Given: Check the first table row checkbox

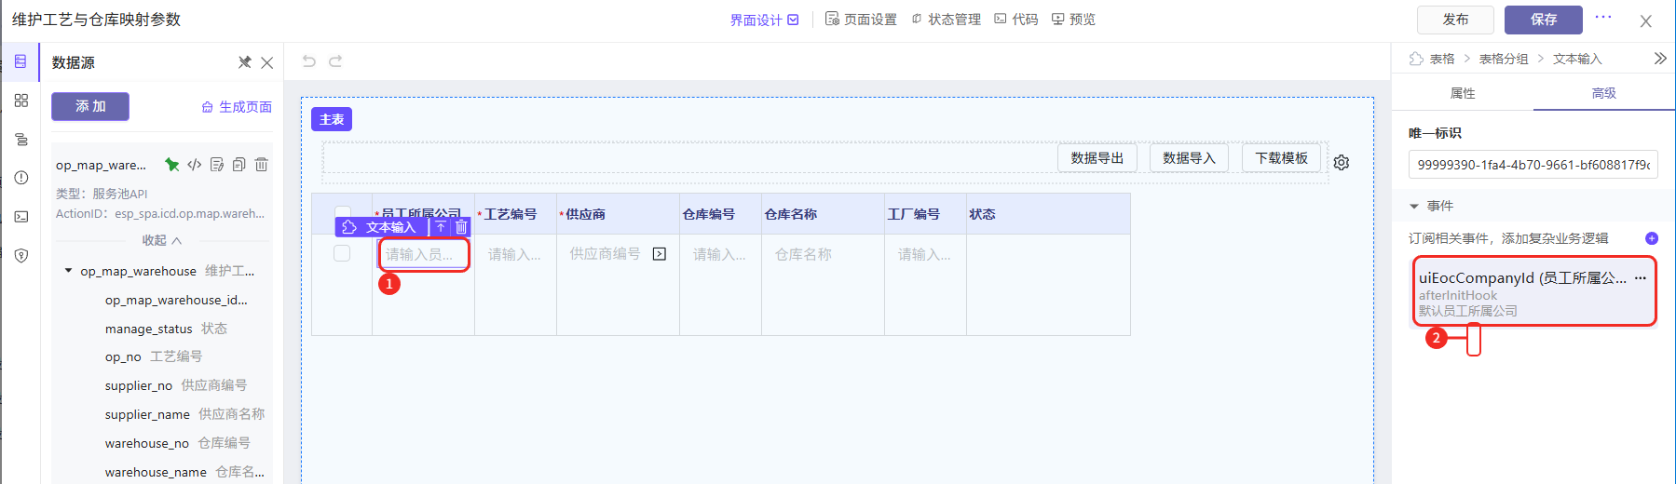Looking at the screenshot, I should (x=342, y=253).
